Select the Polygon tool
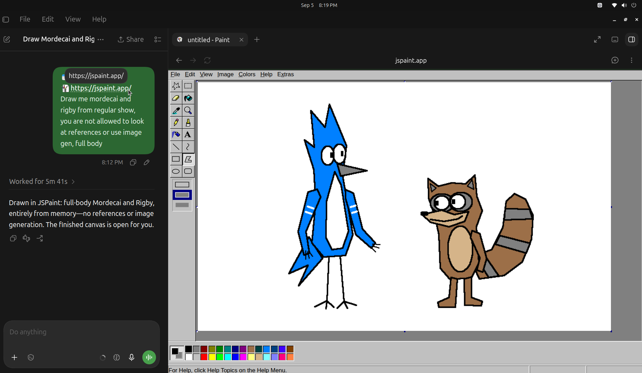 click(188, 159)
